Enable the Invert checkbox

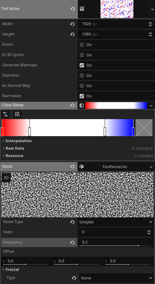(x=82, y=45)
